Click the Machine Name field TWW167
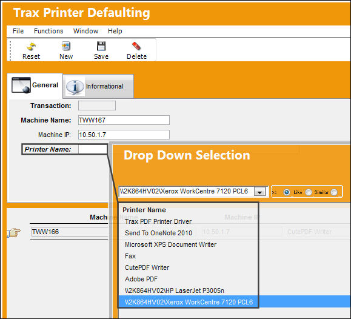Screen dimensions: 351x319 click(124, 120)
